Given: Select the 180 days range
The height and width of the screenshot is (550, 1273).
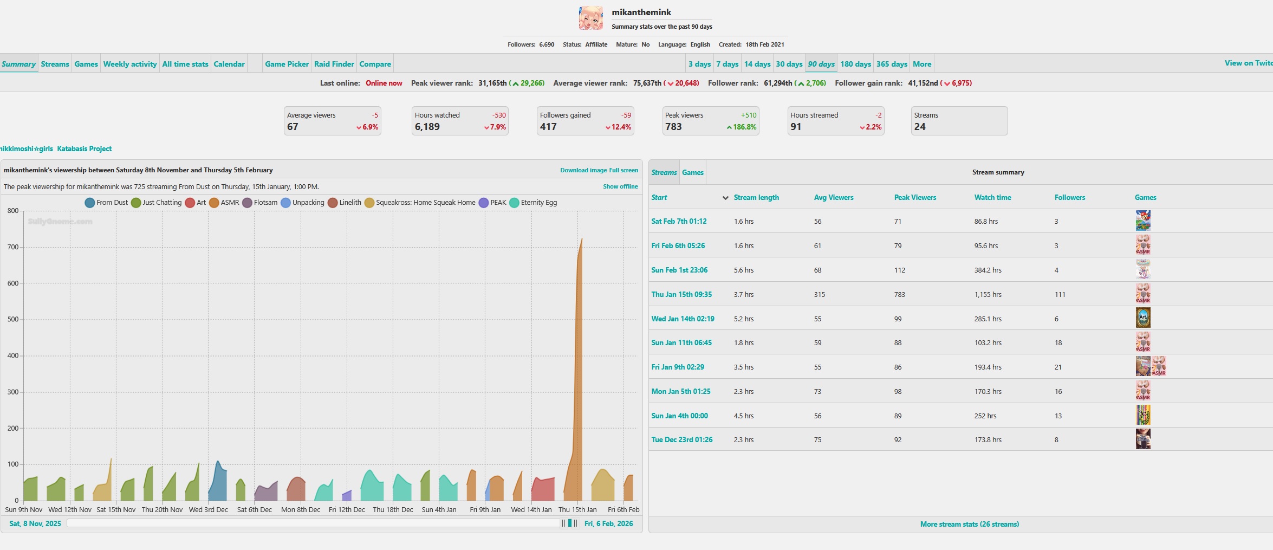Looking at the screenshot, I should tap(856, 64).
